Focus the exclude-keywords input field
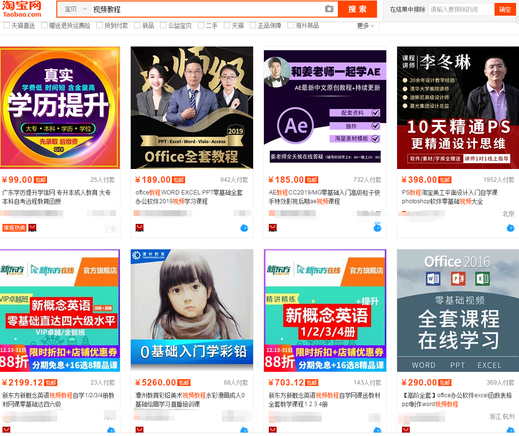Viewport: 519px width, 436px height. click(x=461, y=9)
